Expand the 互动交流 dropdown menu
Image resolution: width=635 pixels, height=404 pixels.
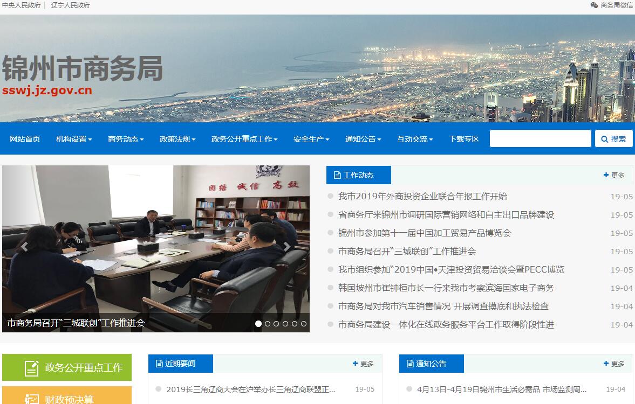[415, 139]
